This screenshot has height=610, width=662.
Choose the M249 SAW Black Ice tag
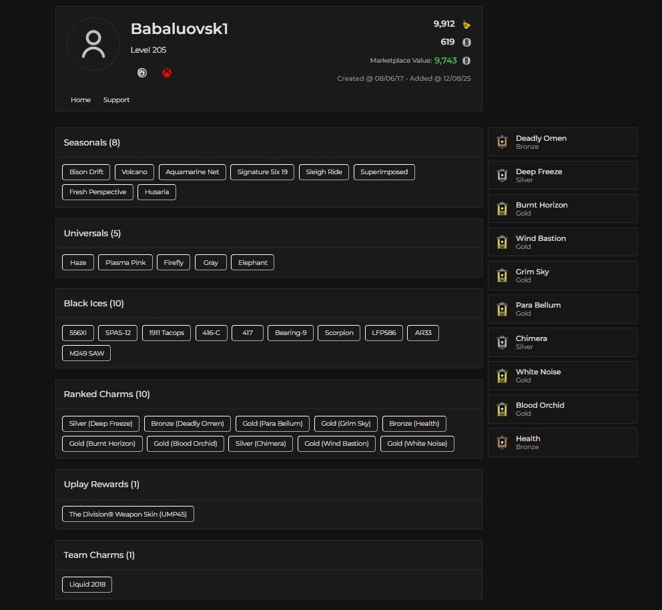point(87,353)
